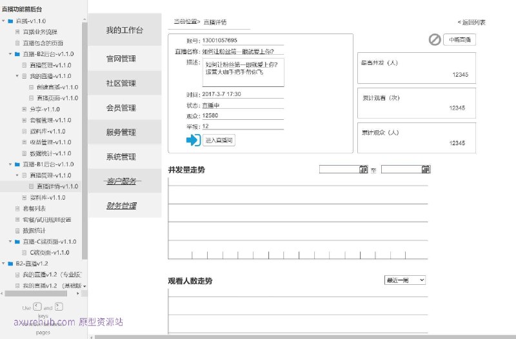Image resolution: width=516 pixels, height=339 pixels.
Task: Click the 账号 value 13001057695
Action: (x=219, y=40)
